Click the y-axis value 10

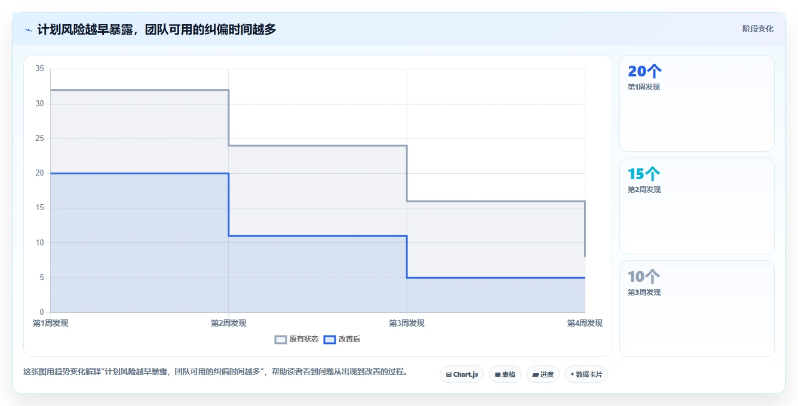point(40,242)
